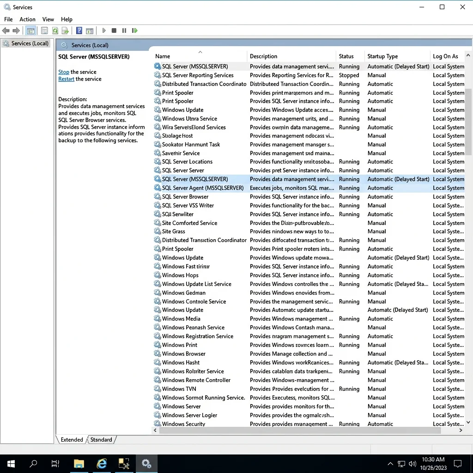Show hidden tray icons chevron
This screenshot has height=473, width=473.
pyautogui.click(x=390, y=464)
